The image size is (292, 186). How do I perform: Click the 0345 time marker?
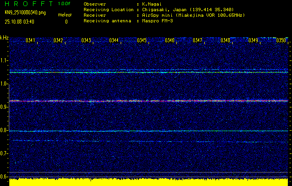click(x=142, y=40)
